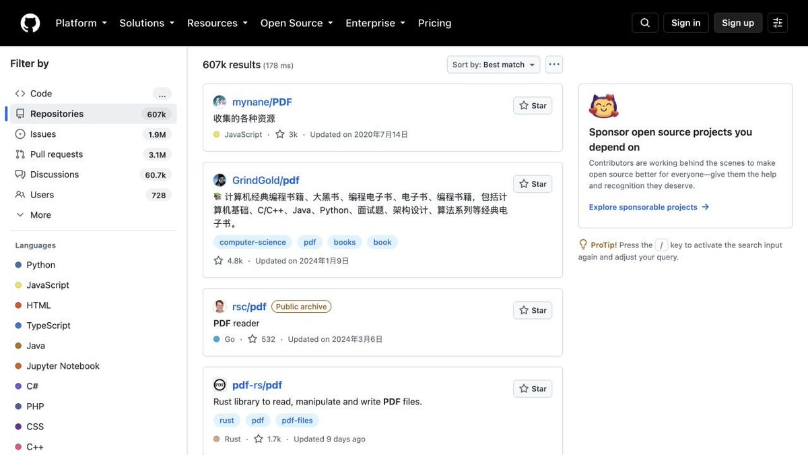Click the Sign in button
This screenshot has width=808, height=455.
pyautogui.click(x=686, y=23)
